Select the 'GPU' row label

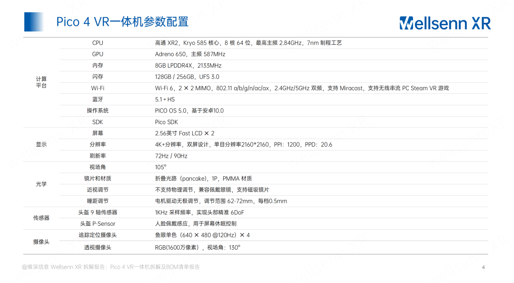point(98,54)
